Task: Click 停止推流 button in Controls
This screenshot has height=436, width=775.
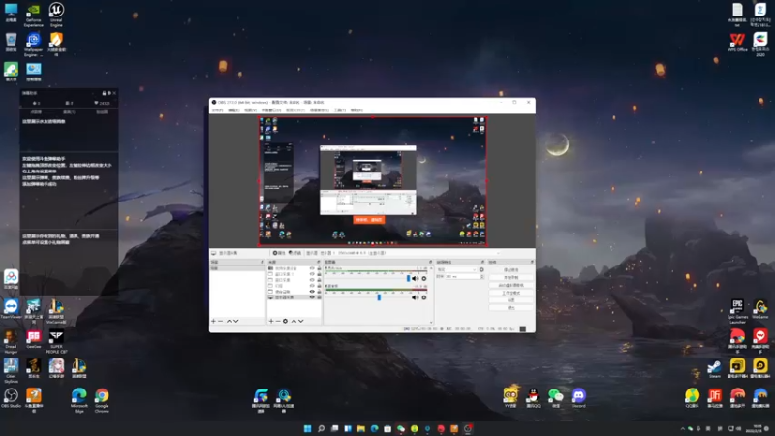Action: pyautogui.click(x=511, y=270)
